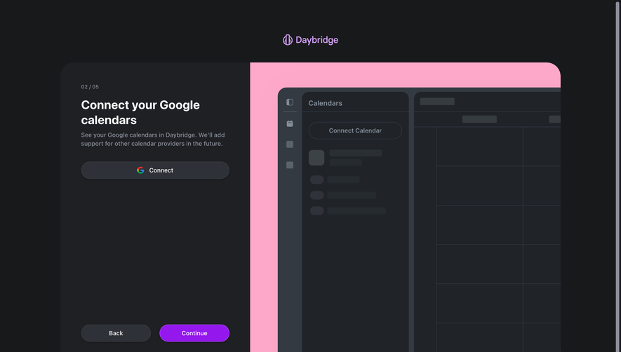Click the Google G logo icon
The height and width of the screenshot is (352, 621).
pyautogui.click(x=140, y=170)
